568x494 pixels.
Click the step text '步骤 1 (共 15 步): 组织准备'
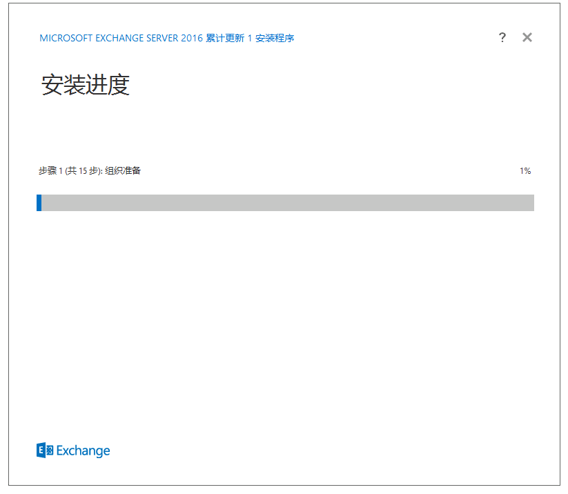[90, 170]
